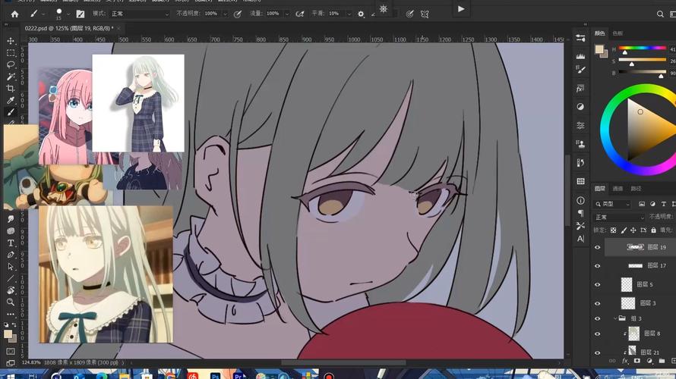Open the Character panel icon
Viewport: 676px width, 379px height.
pyautogui.click(x=581, y=239)
